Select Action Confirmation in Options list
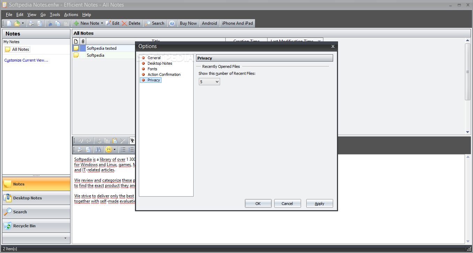 point(164,74)
